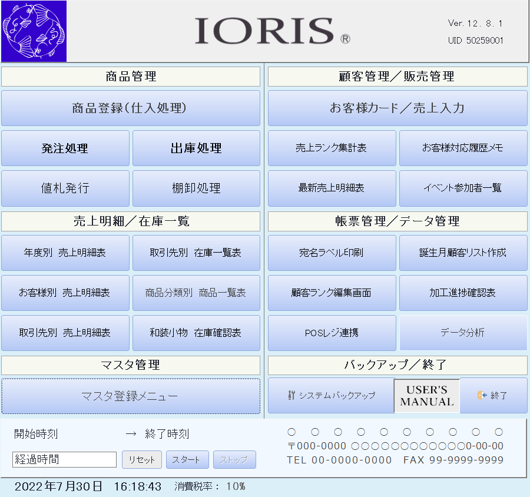Screen dimensions: 530x497
Task: Open イベント参加者一覧
Action: tap(463, 188)
